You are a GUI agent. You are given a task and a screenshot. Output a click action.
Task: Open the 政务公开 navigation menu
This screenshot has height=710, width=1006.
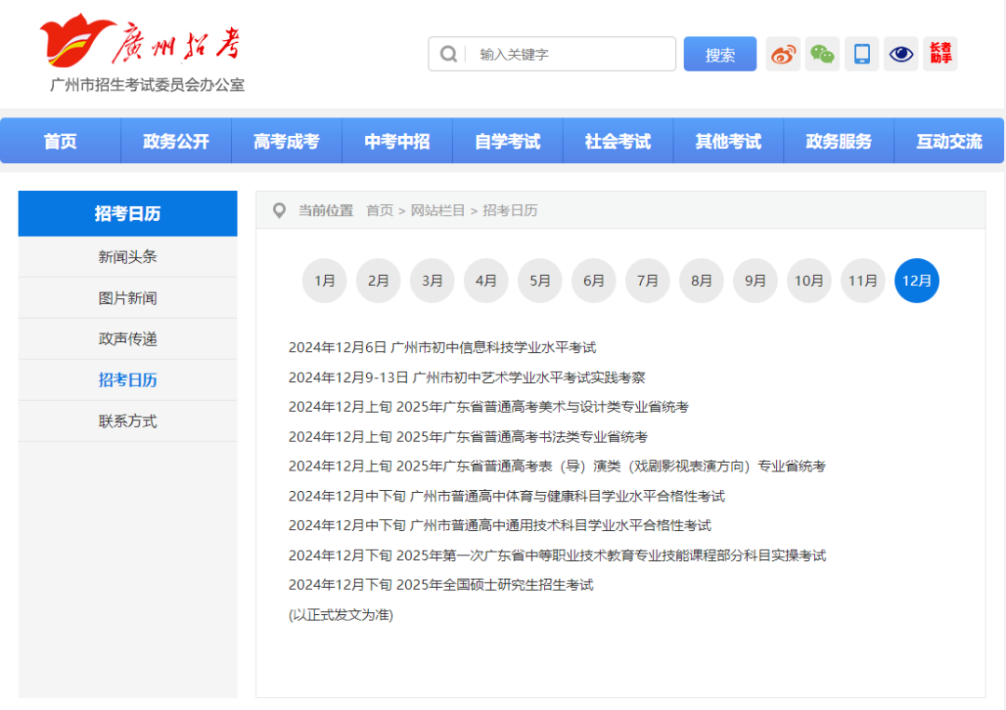pos(176,142)
